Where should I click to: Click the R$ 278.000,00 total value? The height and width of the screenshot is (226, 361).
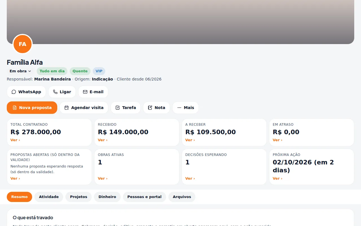(36, 132)
